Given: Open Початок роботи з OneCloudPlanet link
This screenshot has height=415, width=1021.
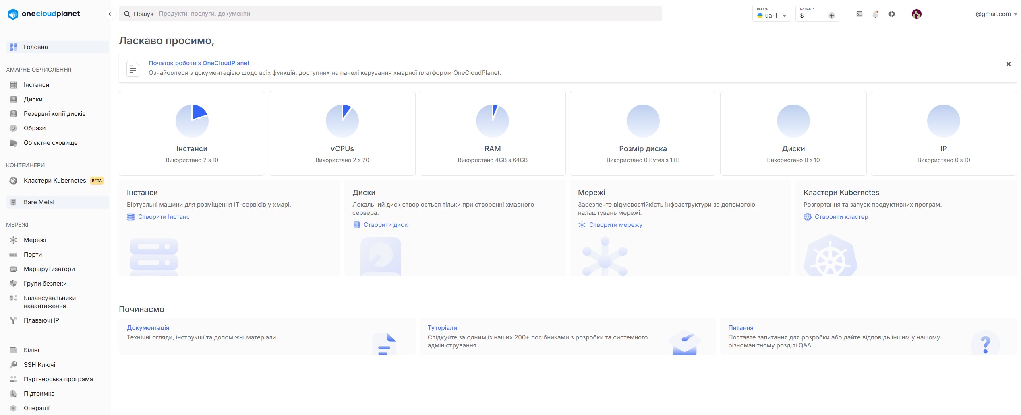Looking at the screenshot, I should click(x=199, y=63).
